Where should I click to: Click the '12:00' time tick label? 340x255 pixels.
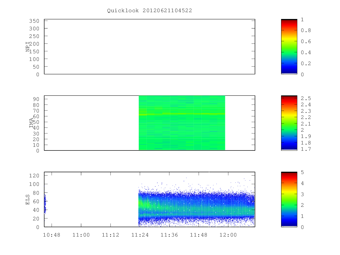tap(228, 235)
